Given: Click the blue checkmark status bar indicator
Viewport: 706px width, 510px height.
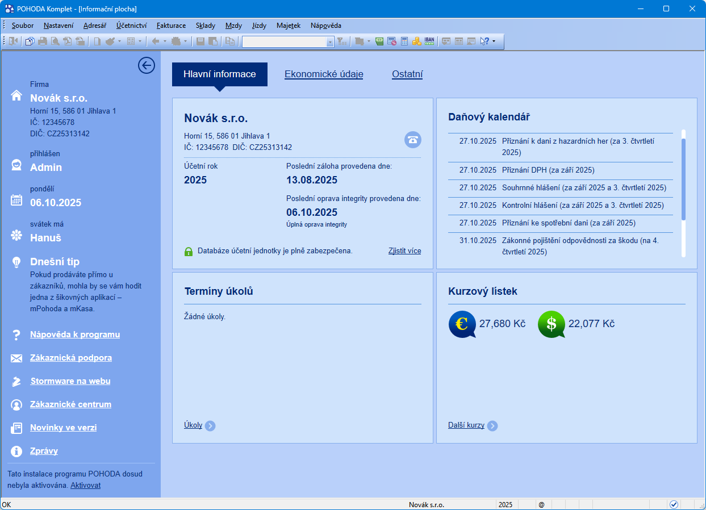Looking at the screenshot, I should pos(674,504).
